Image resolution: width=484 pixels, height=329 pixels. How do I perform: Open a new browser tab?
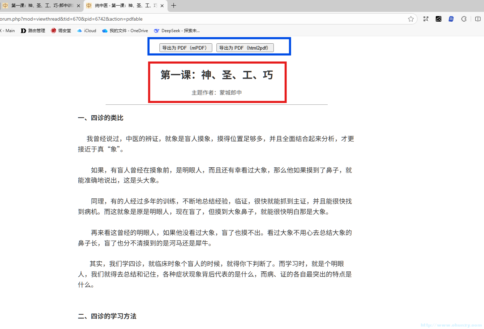(x=174, y=6)
